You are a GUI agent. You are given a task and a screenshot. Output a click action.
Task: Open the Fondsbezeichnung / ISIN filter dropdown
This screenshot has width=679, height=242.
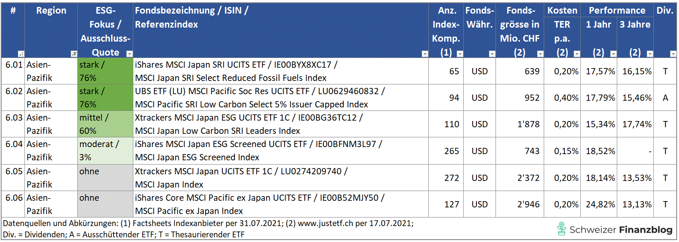[425, 54]
